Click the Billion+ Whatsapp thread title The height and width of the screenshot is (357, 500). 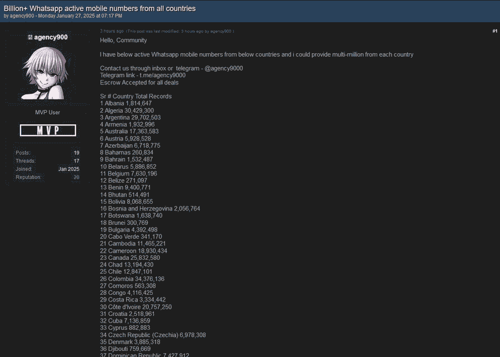coord(99,8)
